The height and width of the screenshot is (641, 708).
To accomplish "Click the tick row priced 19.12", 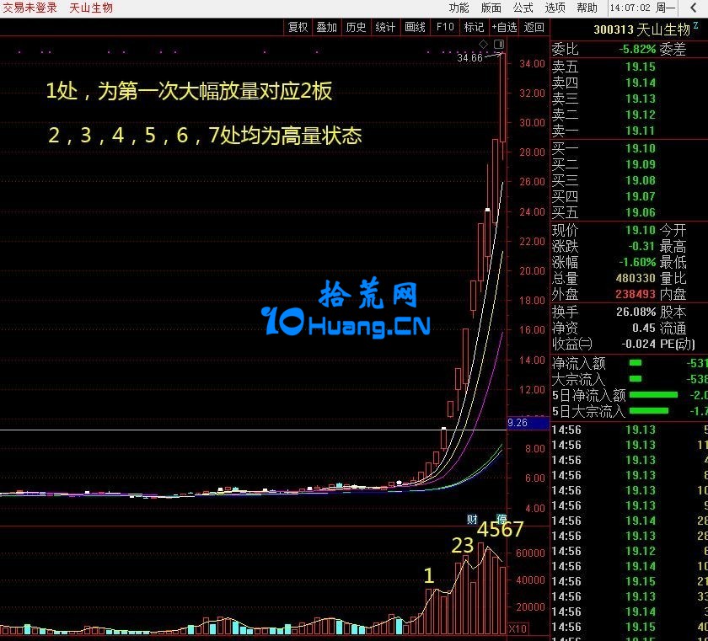I will pyautogui.click(x=629, y=551).
